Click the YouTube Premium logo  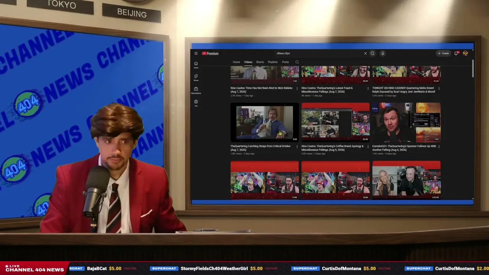[210, 53]
